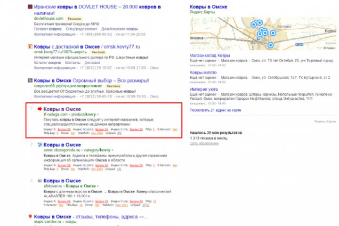Open 'Иранские ковры в DOVLET HOUSE' ad title
The width and height of the screenshot is (339, 226).
(x=97, y=10)
